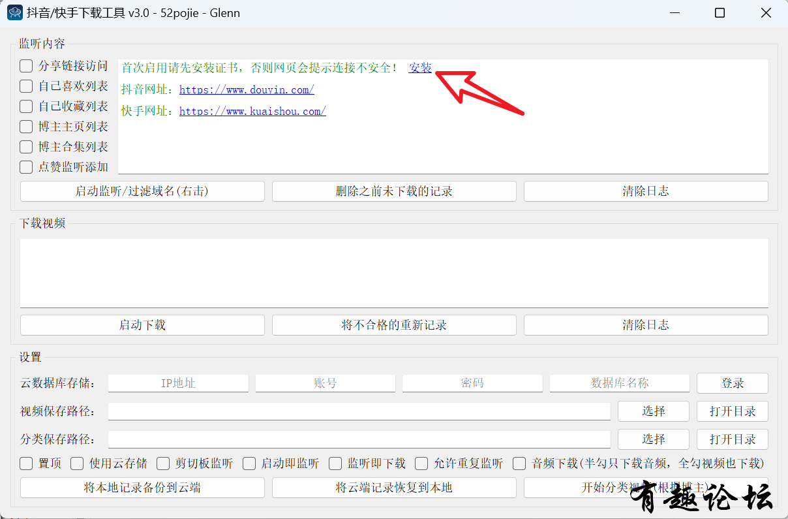The image size is (788, 519).
Task: Click the 分类保存路径 text field
Action: coord(359,439)
